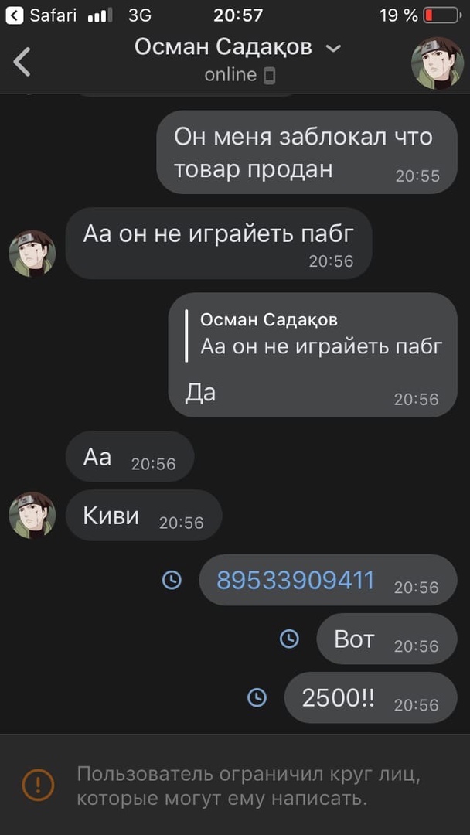Expand dropdown chevron next to Осман Садақов

pyautogui.click(x=333, y=49)
